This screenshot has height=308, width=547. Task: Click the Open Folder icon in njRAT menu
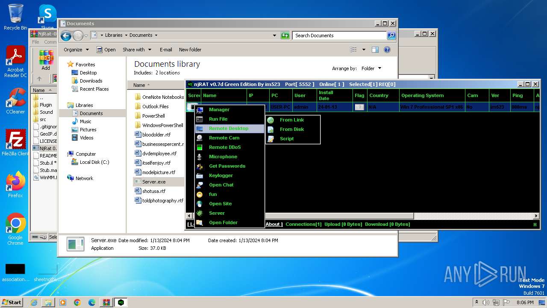[200, 222]
